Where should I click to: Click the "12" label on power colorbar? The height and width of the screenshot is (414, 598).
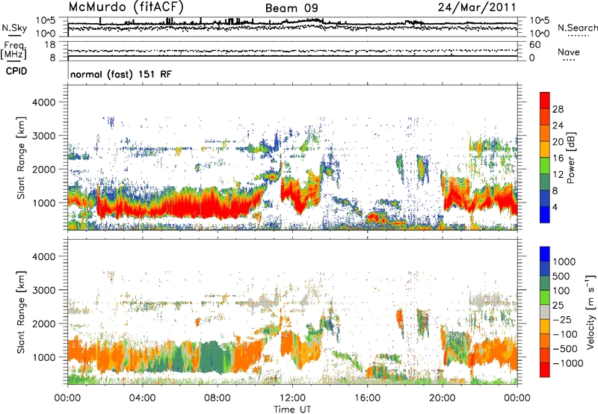click(x=558, y=175)
